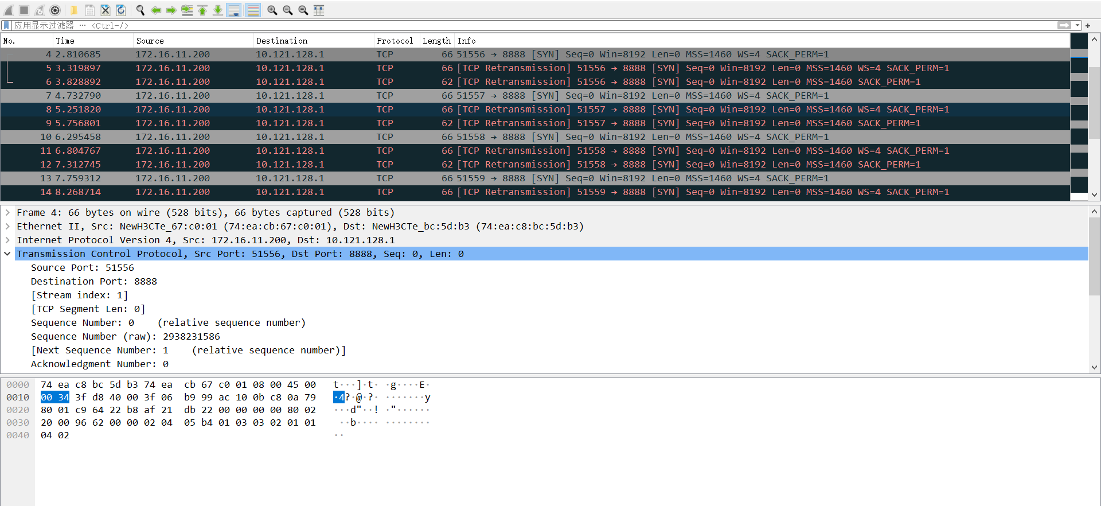The height and width of the screenshot is (506, 1101).
Task: Sort packets by Destination column header
Action: 314,41
